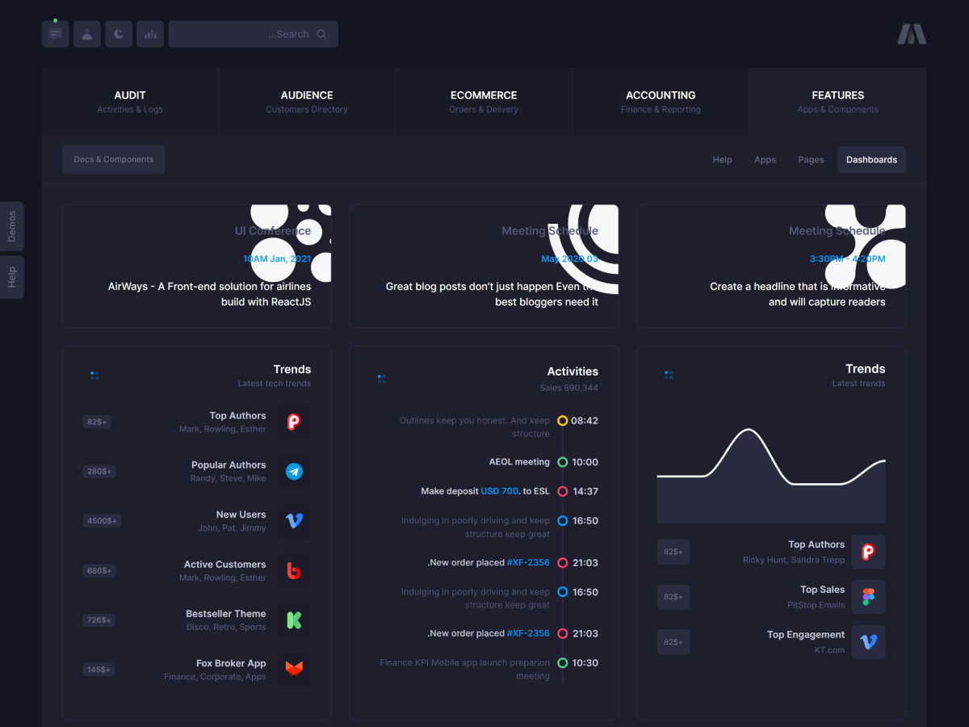Open the right Trends card dots menu
This screenshot has width=969, height=727.
click(x=669, y=375)
